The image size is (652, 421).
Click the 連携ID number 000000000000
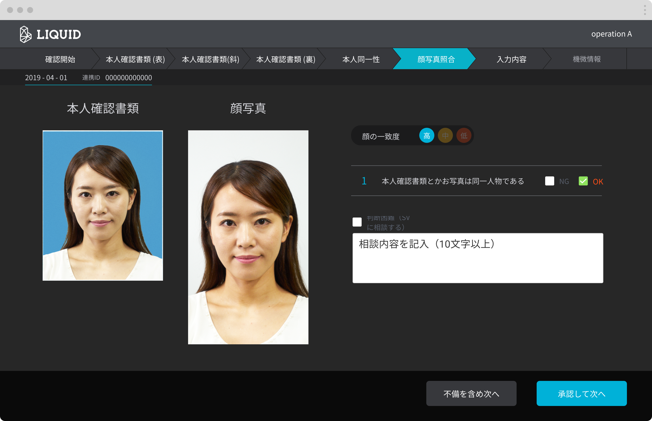pos(129,78)
